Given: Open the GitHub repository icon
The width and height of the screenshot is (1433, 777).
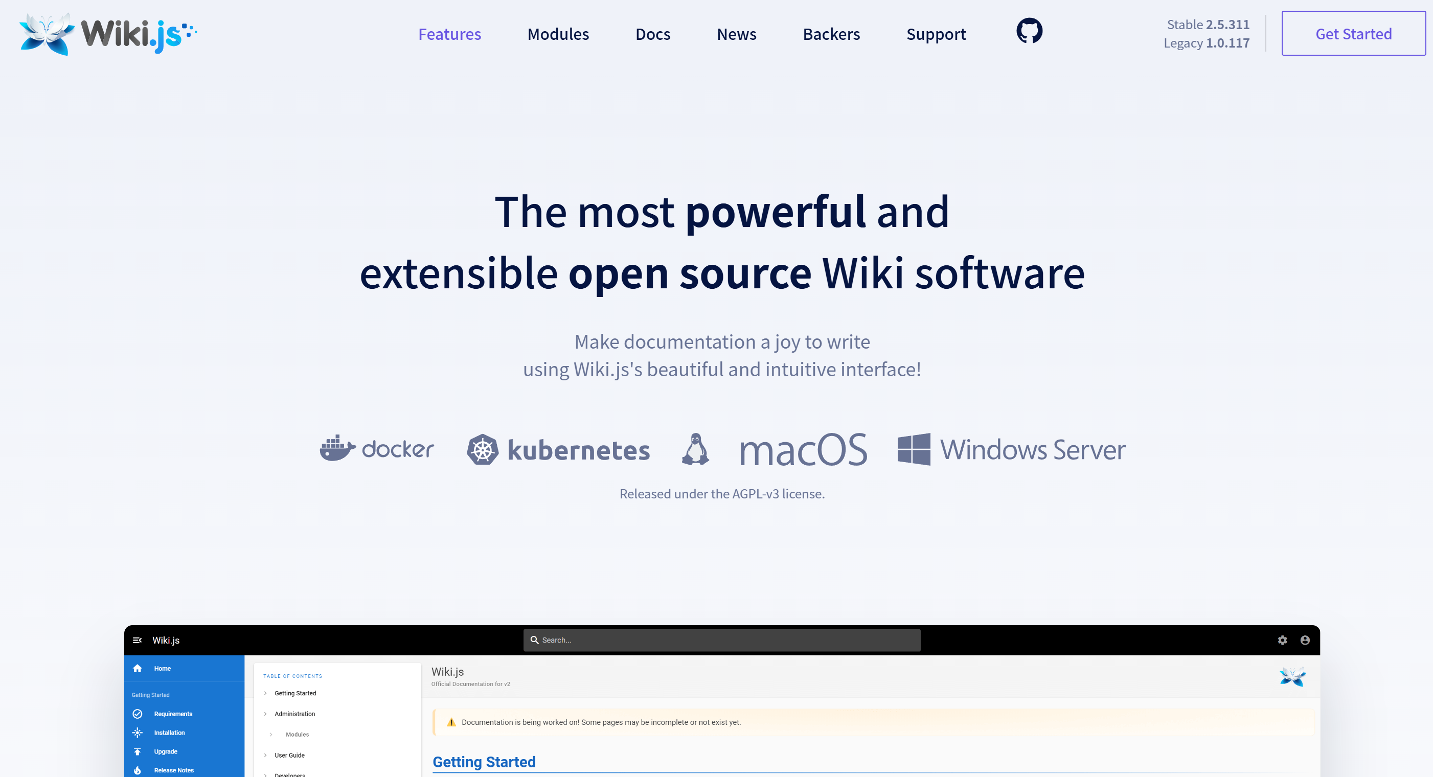Looking at the screenshot, I should tap(1029, 31).
